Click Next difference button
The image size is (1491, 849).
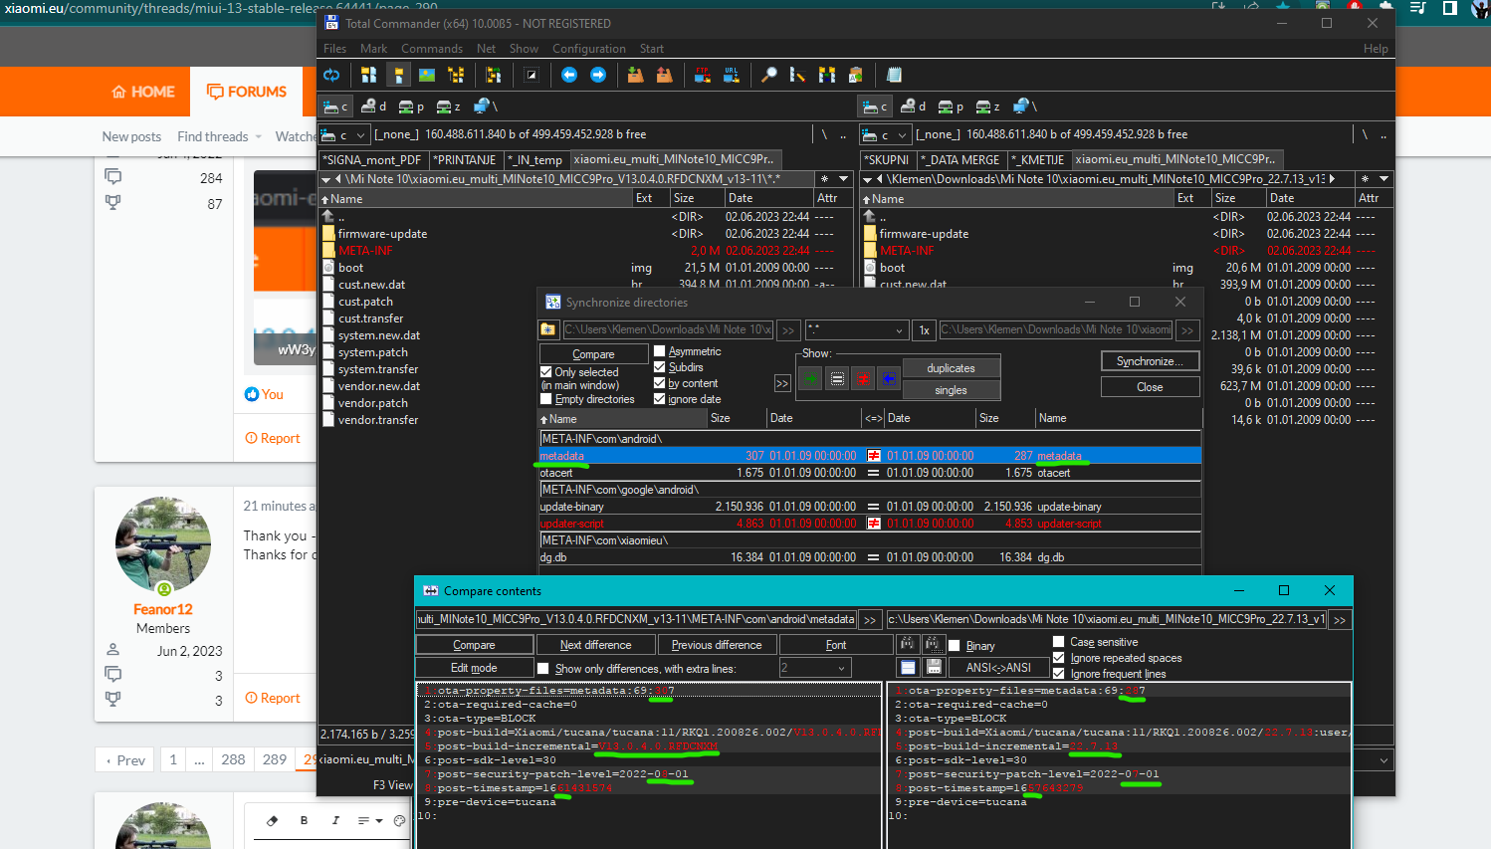point(595,645)
